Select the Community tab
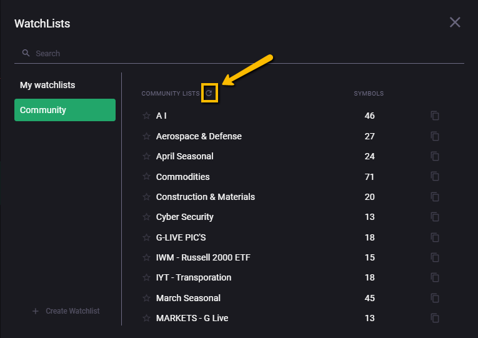478x338 pixels. point(64,110)
